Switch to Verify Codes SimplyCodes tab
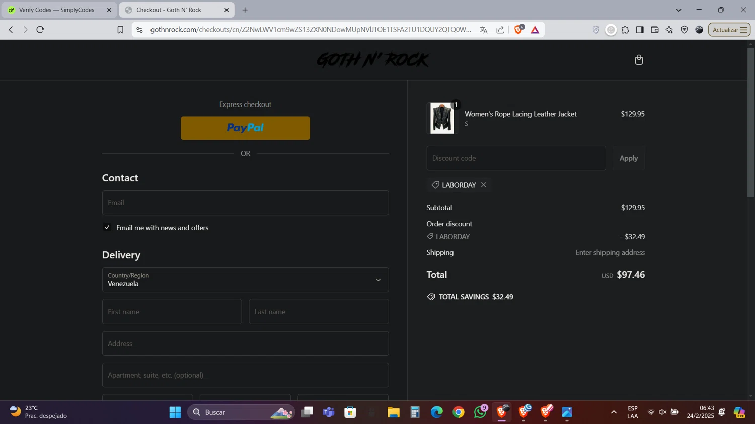The width and height of the screenshot is (755, 424). (x=59, y=10)
